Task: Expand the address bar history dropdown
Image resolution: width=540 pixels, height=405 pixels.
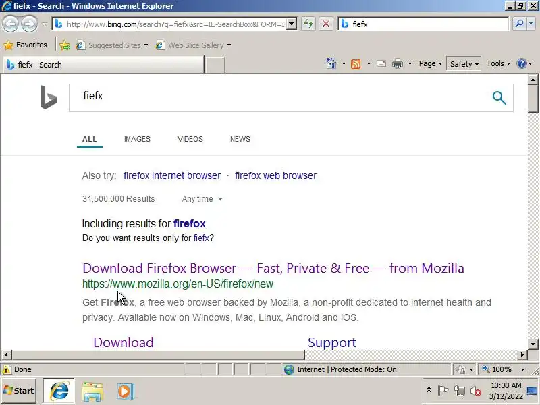Action: click(x=292, y=24)
